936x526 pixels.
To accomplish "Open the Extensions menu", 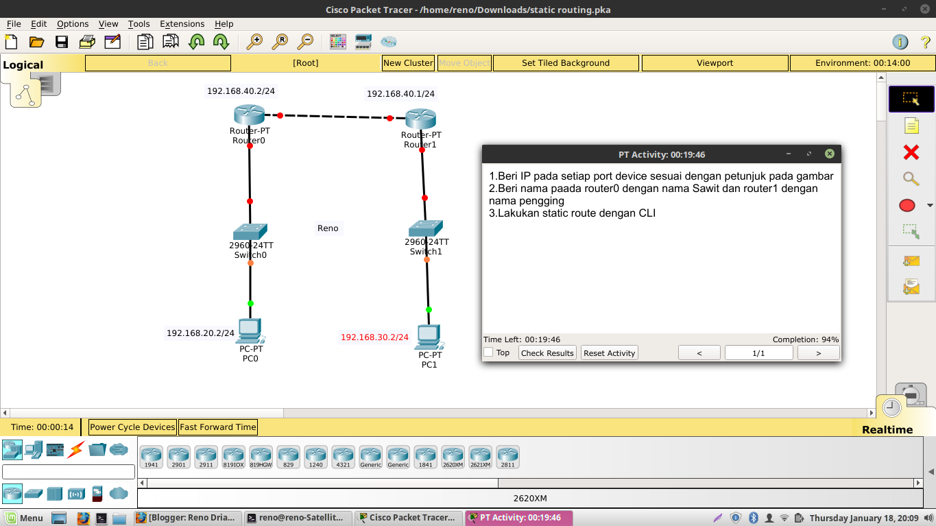I will [x=182, y=23].
